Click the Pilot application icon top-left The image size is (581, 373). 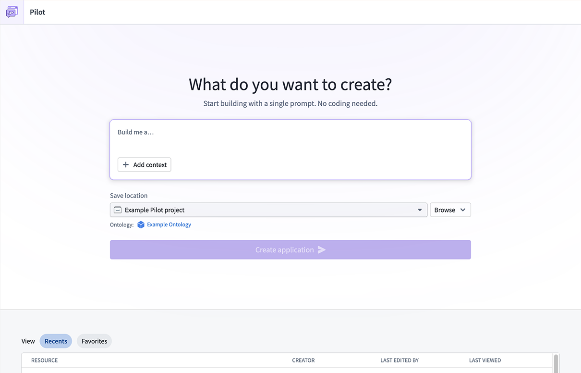pyautogui.click(x=12, y=12)
